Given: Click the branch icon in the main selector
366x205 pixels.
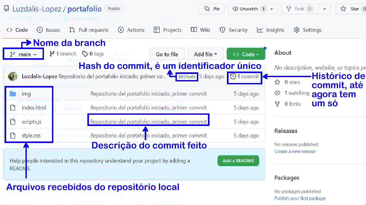Looking at the screenshot, I should click(x=12, y=54).
